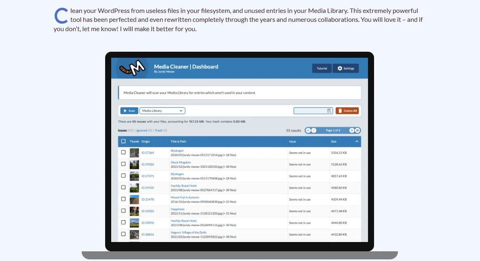The width and height of the screenshot is (480, 261).
Task: Click the '55 results' count text
Action: click(294, 130)
